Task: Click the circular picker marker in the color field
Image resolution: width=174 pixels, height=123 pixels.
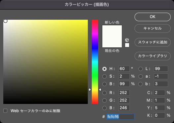Action: coord(5,21)
